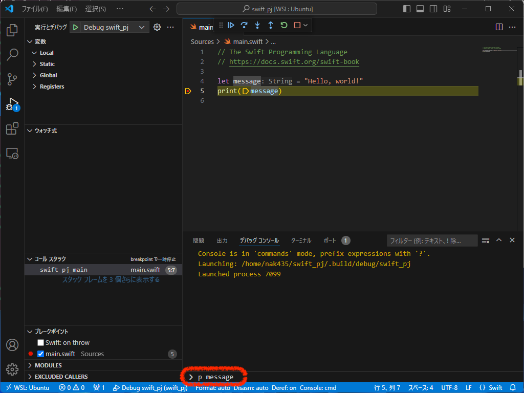Open the 選択(S) menu
This screenshot has height=393, width=524.
(96, 9)
